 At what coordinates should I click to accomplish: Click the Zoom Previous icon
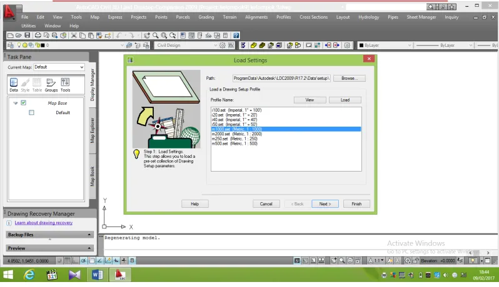click(x=173, y=36)
